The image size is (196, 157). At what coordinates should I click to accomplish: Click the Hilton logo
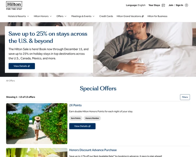pyautogui.click(x=14, y=6)
